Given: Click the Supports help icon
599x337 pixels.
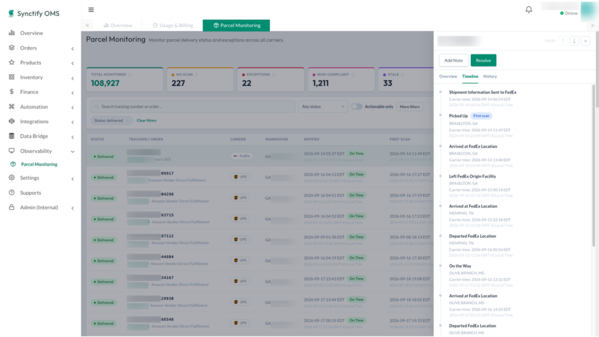Looking at the screenshot, I should (12, 193).
